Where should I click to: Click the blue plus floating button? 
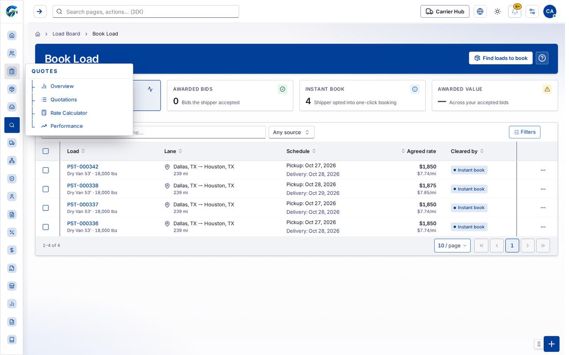(x=552, y=344)
